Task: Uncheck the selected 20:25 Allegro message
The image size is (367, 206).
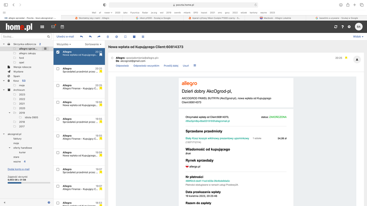Action: point(58,52)
